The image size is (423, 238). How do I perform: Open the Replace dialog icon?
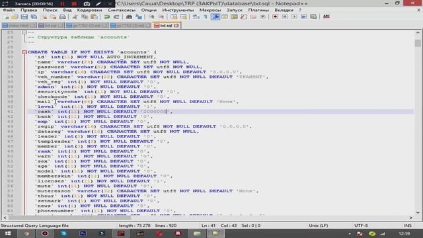pos(139,17)
